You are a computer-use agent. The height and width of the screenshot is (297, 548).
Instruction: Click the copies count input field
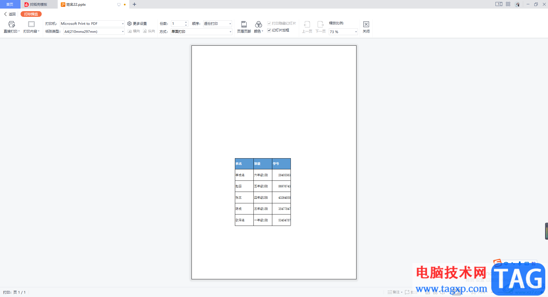coord(178,24)
